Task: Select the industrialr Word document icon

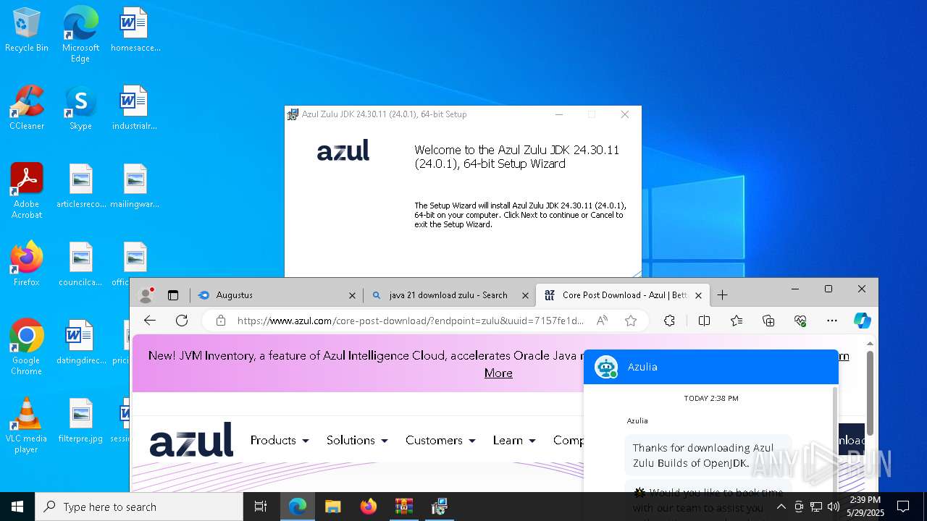Action: click(x=135, y=108)
